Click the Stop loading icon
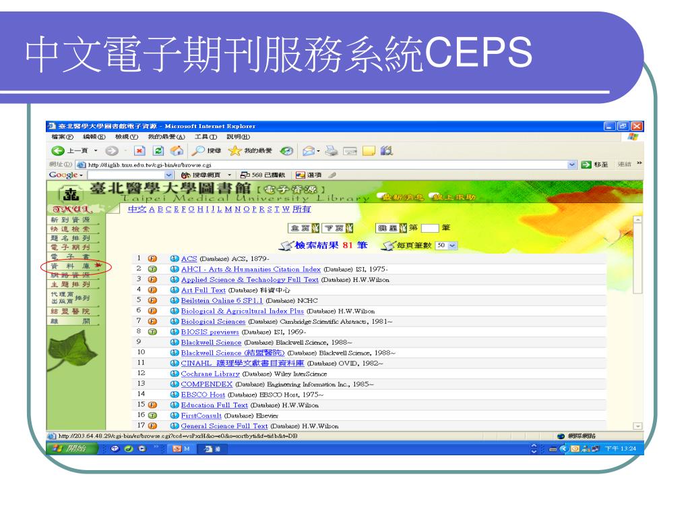This screenshot has height=518, width=690. click(x=139, y=151)
